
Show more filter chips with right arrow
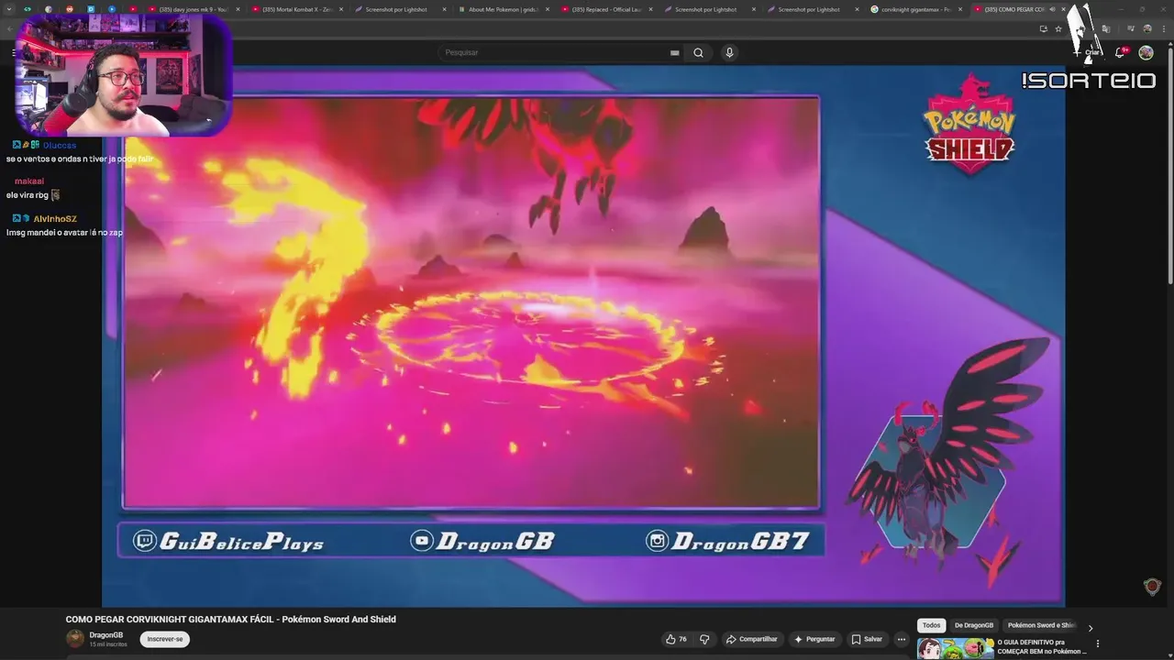click(x=1091, y=628)
